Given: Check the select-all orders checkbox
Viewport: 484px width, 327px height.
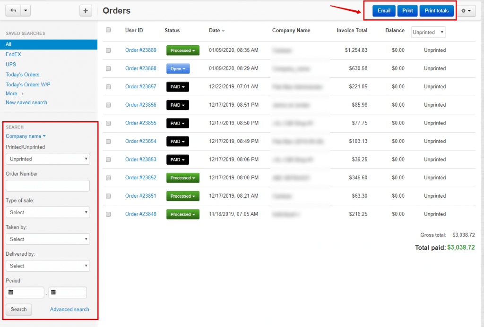Looking at the screenshot, I should click(108, 30).
